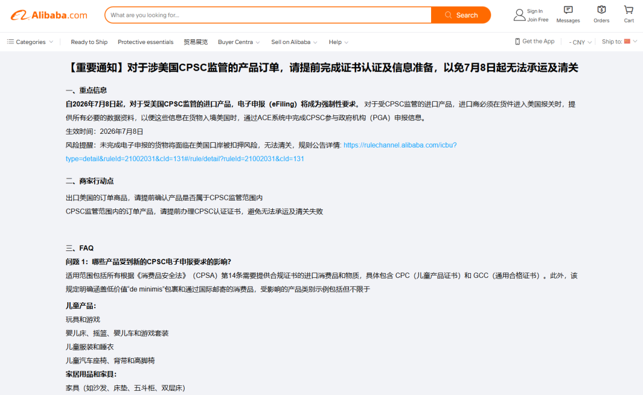Click the Get the App link
The width and height of the screenshot is (643, 395).
(538, 42)
